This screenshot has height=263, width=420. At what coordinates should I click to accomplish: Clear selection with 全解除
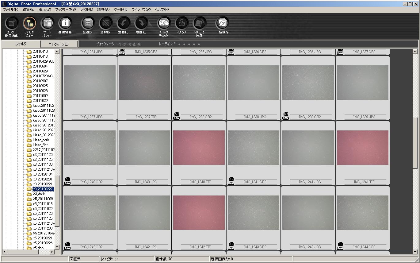[105, 25]
